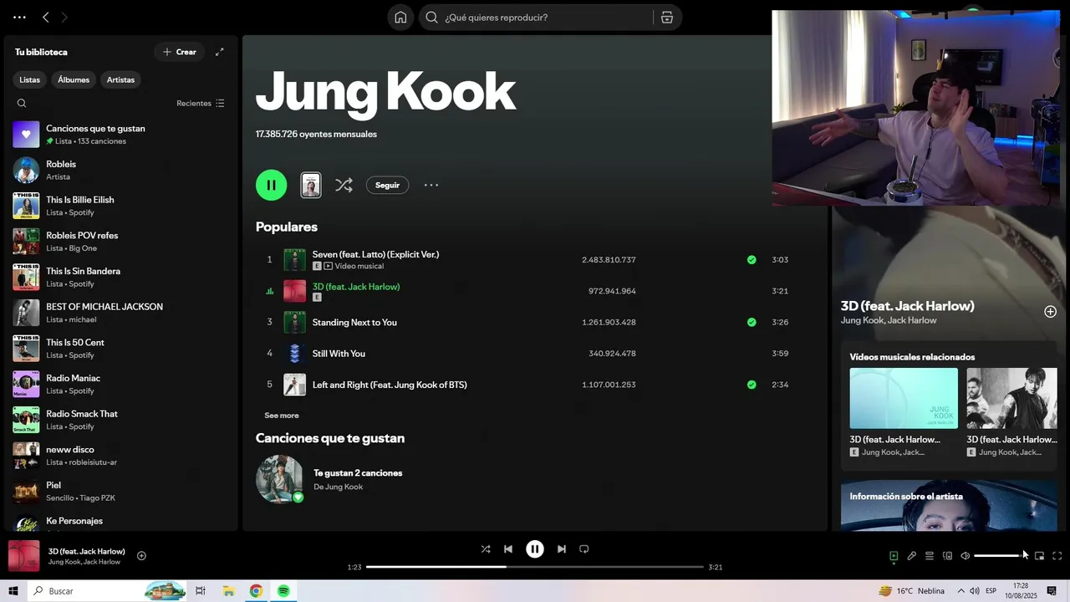
Task: Skip to next track
Action: (x=562, y=549)
